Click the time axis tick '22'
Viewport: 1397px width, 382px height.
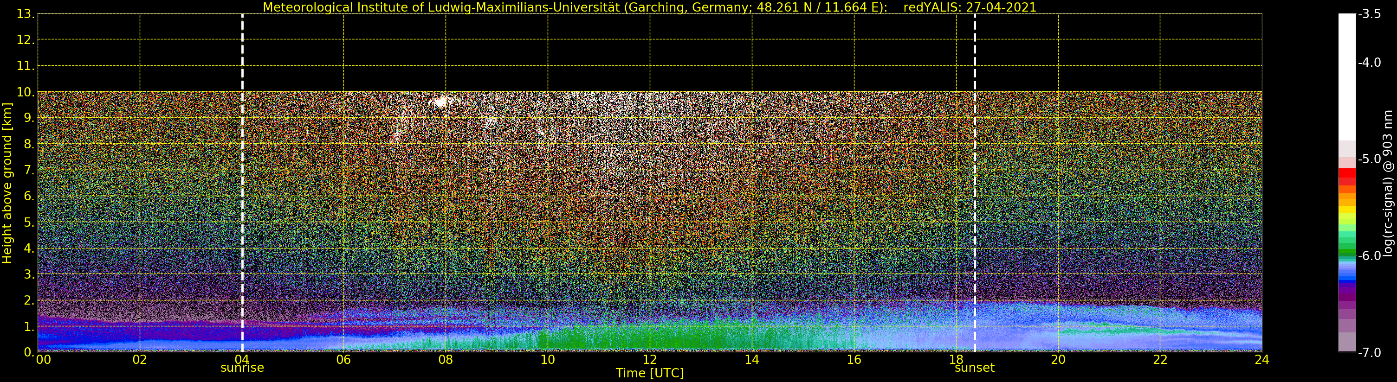(1160, 360)
